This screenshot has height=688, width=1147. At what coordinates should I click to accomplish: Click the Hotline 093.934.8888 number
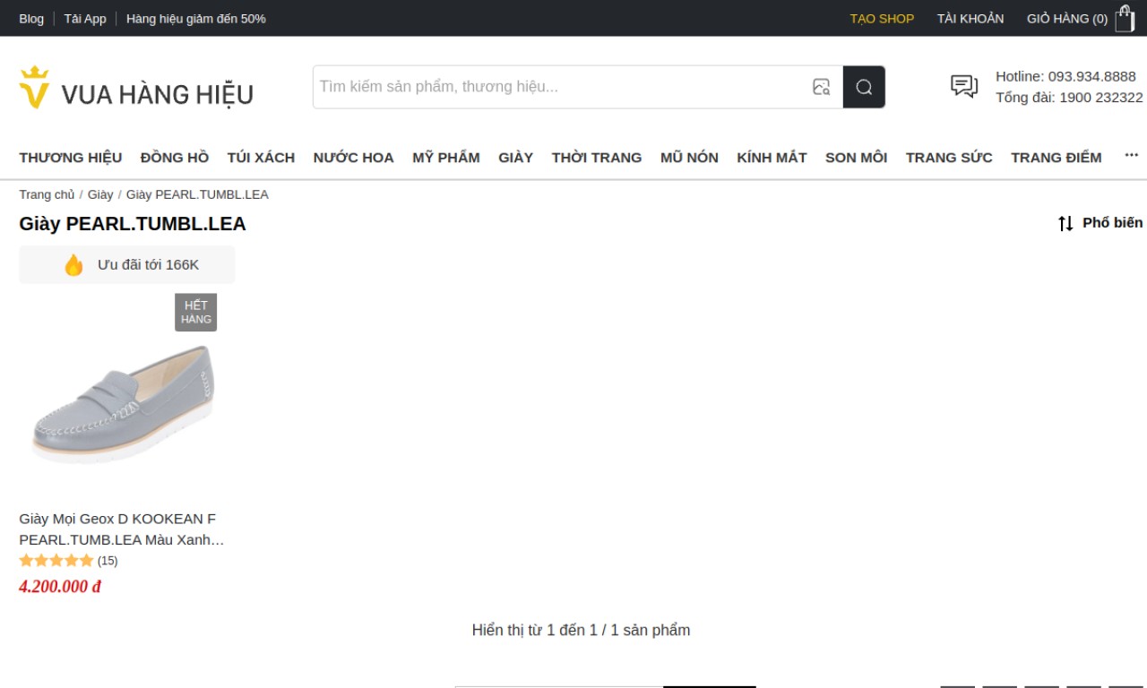click(x=1065, y=76)
